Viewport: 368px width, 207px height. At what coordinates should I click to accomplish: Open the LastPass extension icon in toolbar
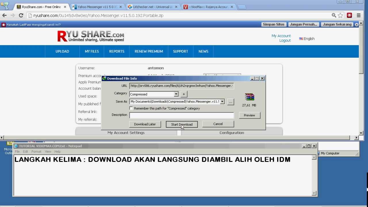tap(350, 16)
